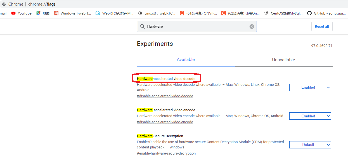Click the magnifier icon in the search box

point(143,27)
